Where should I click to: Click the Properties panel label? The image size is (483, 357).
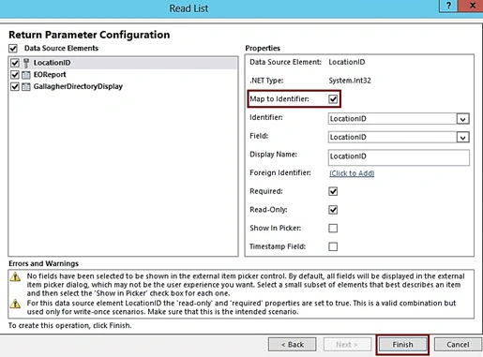click(x=263, y=48)
